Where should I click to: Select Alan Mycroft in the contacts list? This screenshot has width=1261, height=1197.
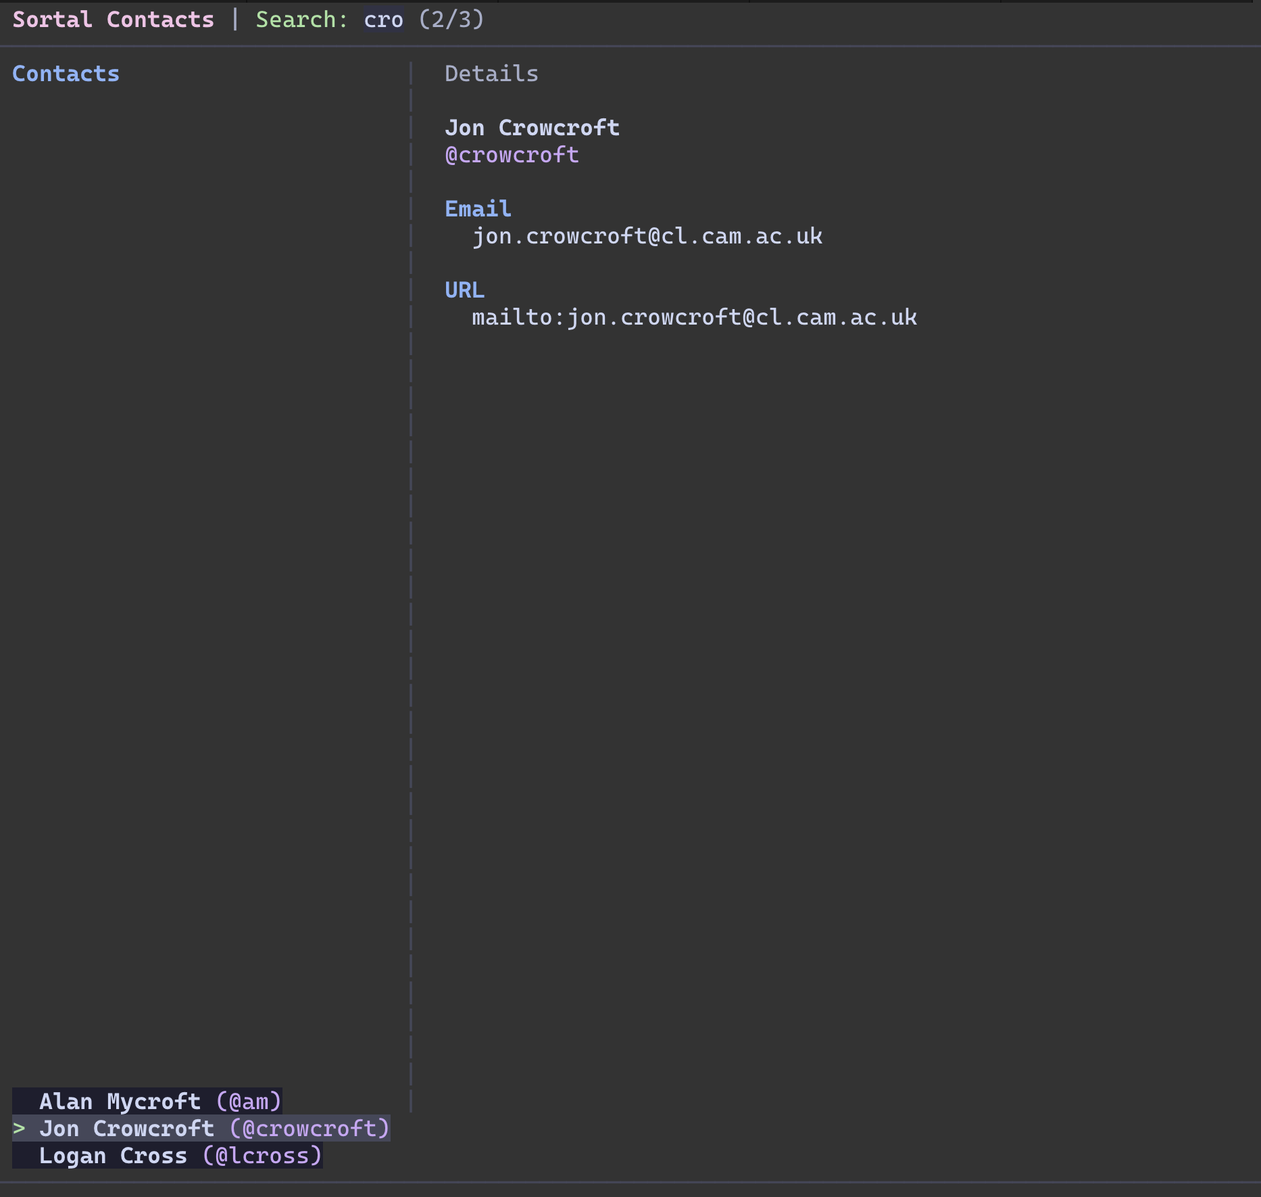click(120, 1101)
